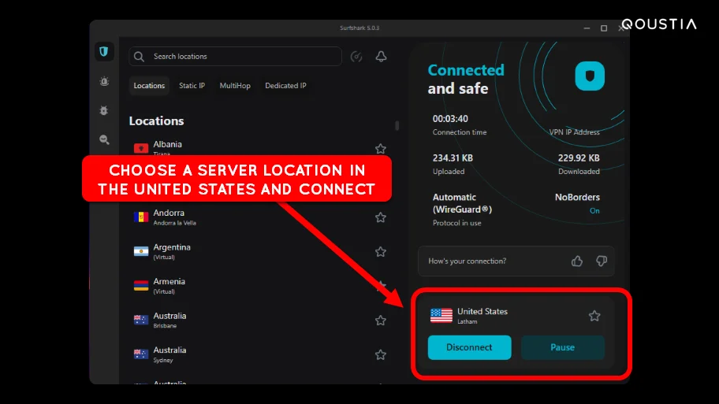Switch to the Static IP tab
719x404 pixels.
192,86
